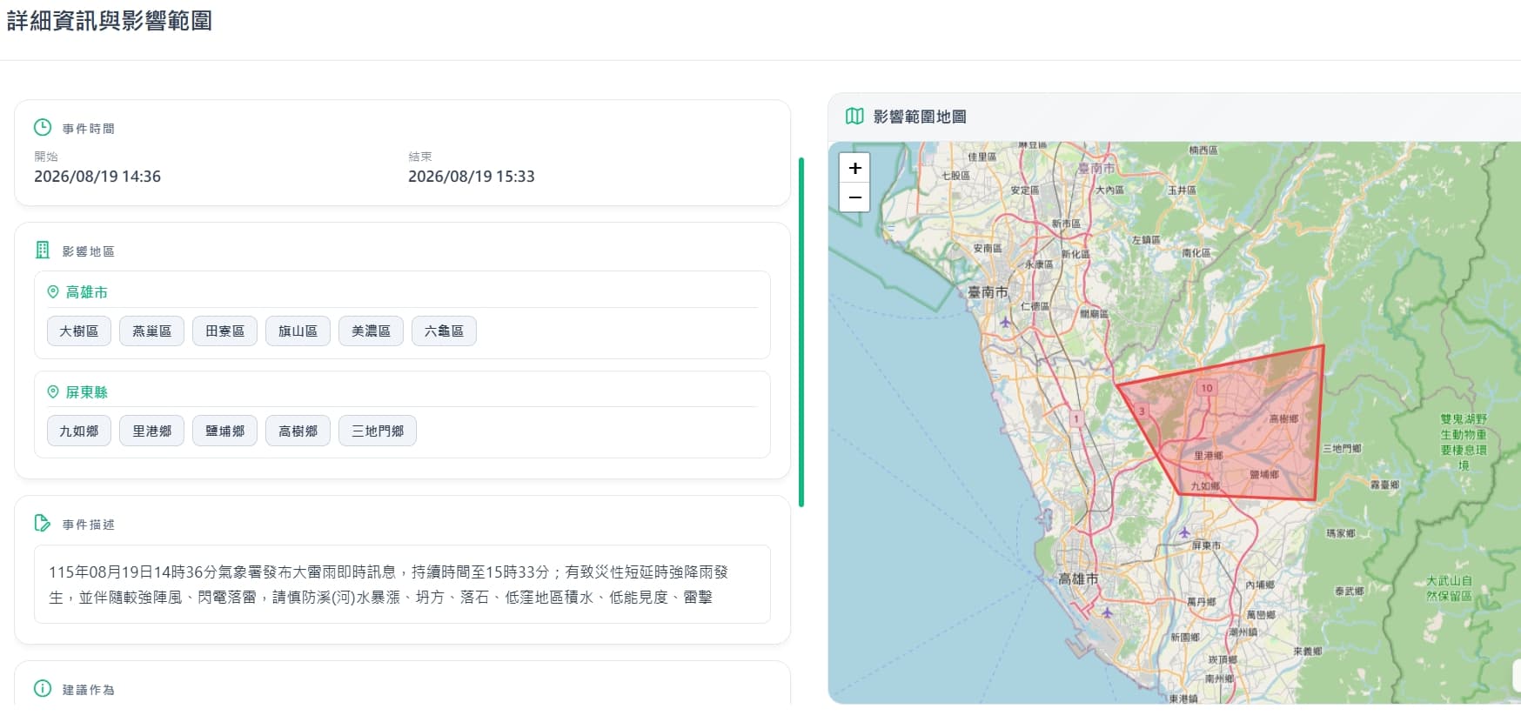Select the 三地門鄉 township tag
Screen dimensions: 1521x722
(x=378, y=431)
